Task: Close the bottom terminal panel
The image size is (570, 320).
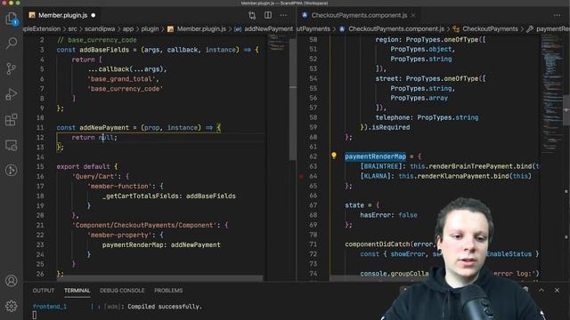Action: tap(557, 290)
